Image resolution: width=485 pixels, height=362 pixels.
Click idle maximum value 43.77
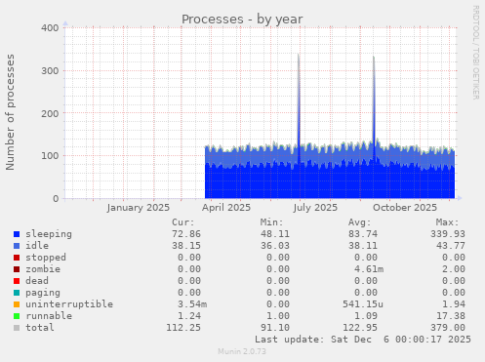pyautogui.click(x=451, y=246)
